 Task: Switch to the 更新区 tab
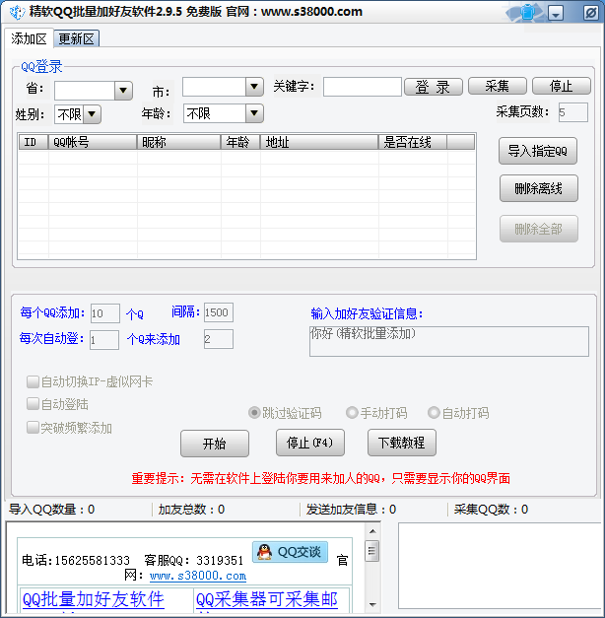pos(77,38)
